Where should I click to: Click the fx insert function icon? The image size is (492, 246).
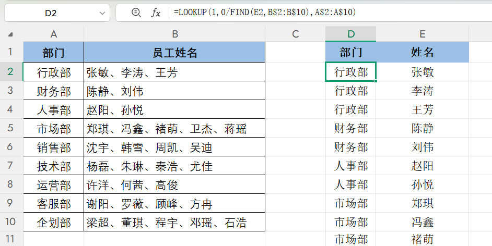pyautogui.click(x=156, y=13)
